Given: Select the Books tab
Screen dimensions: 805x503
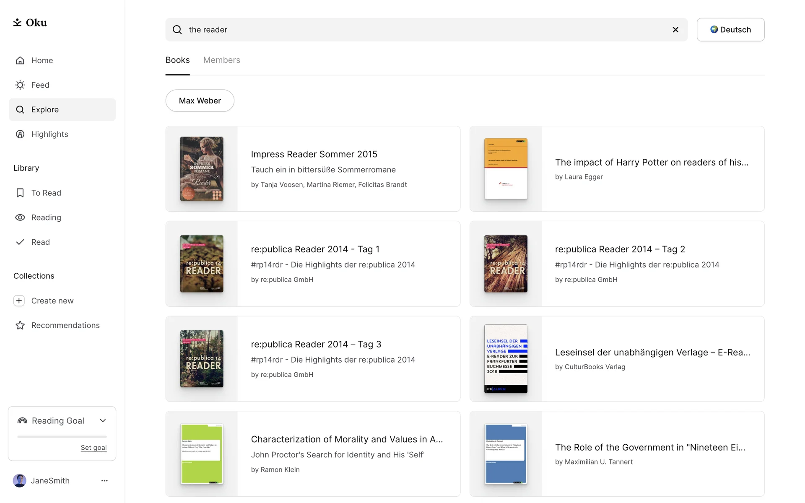Looking at the screenshot, I should (x=177, y=60).
